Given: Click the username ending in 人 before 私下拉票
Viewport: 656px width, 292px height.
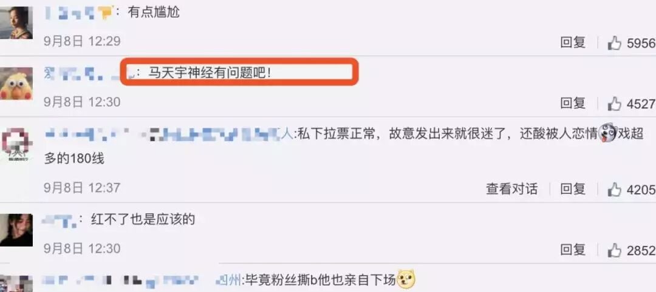Looking at the screenshot, I should pos(169,134).
